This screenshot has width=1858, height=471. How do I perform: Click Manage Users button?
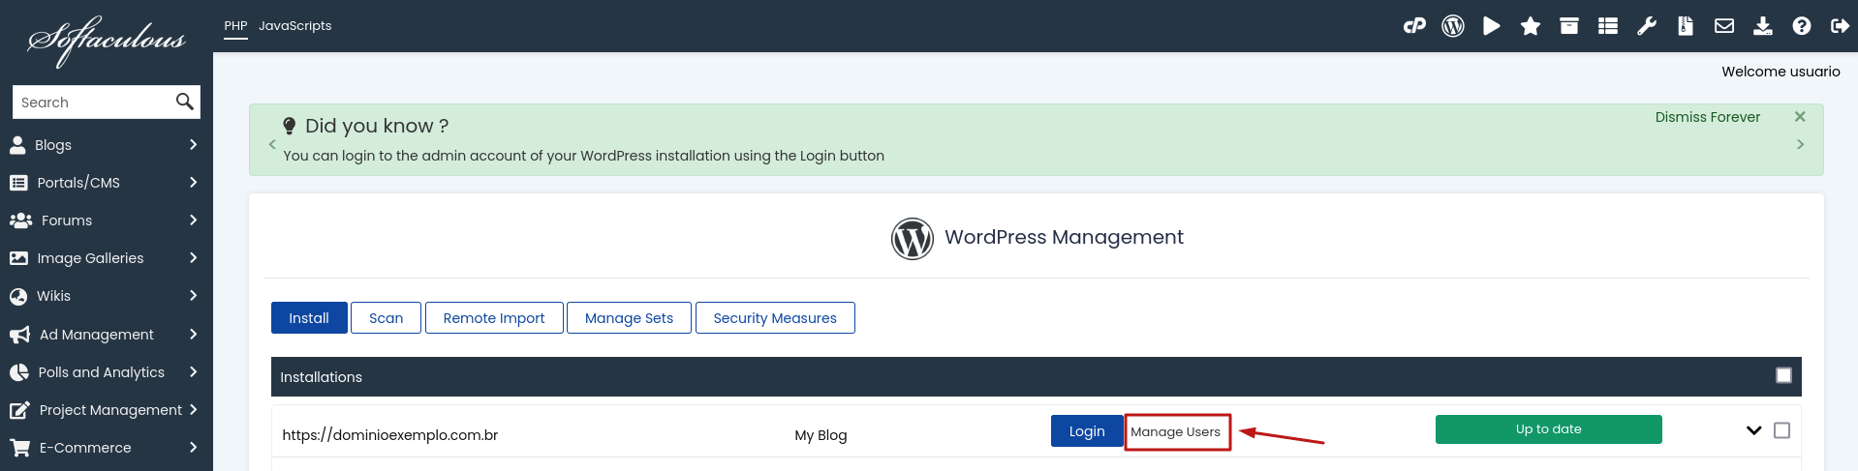click(x=1176, y=432)
